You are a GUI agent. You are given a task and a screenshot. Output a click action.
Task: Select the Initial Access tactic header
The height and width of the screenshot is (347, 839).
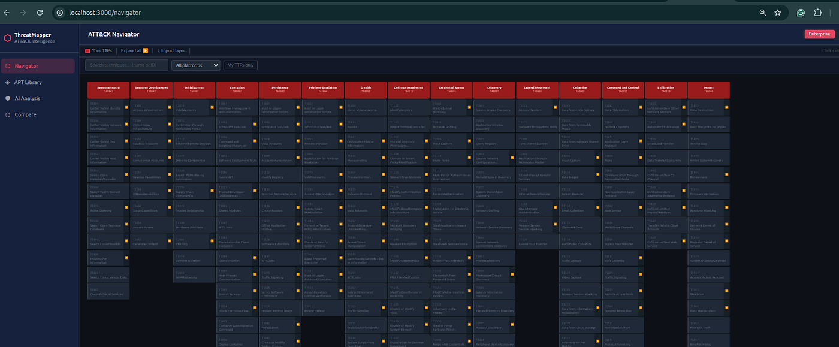click(194, 89)
